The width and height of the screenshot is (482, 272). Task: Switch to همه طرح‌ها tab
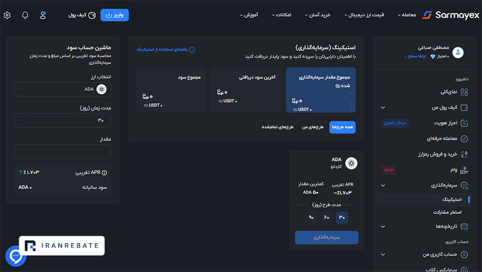click(x=342, y=127)
